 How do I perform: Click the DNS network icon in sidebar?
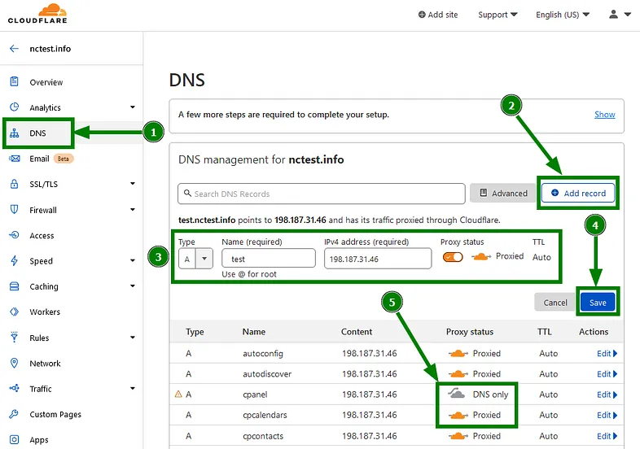[x=15, y=133]
